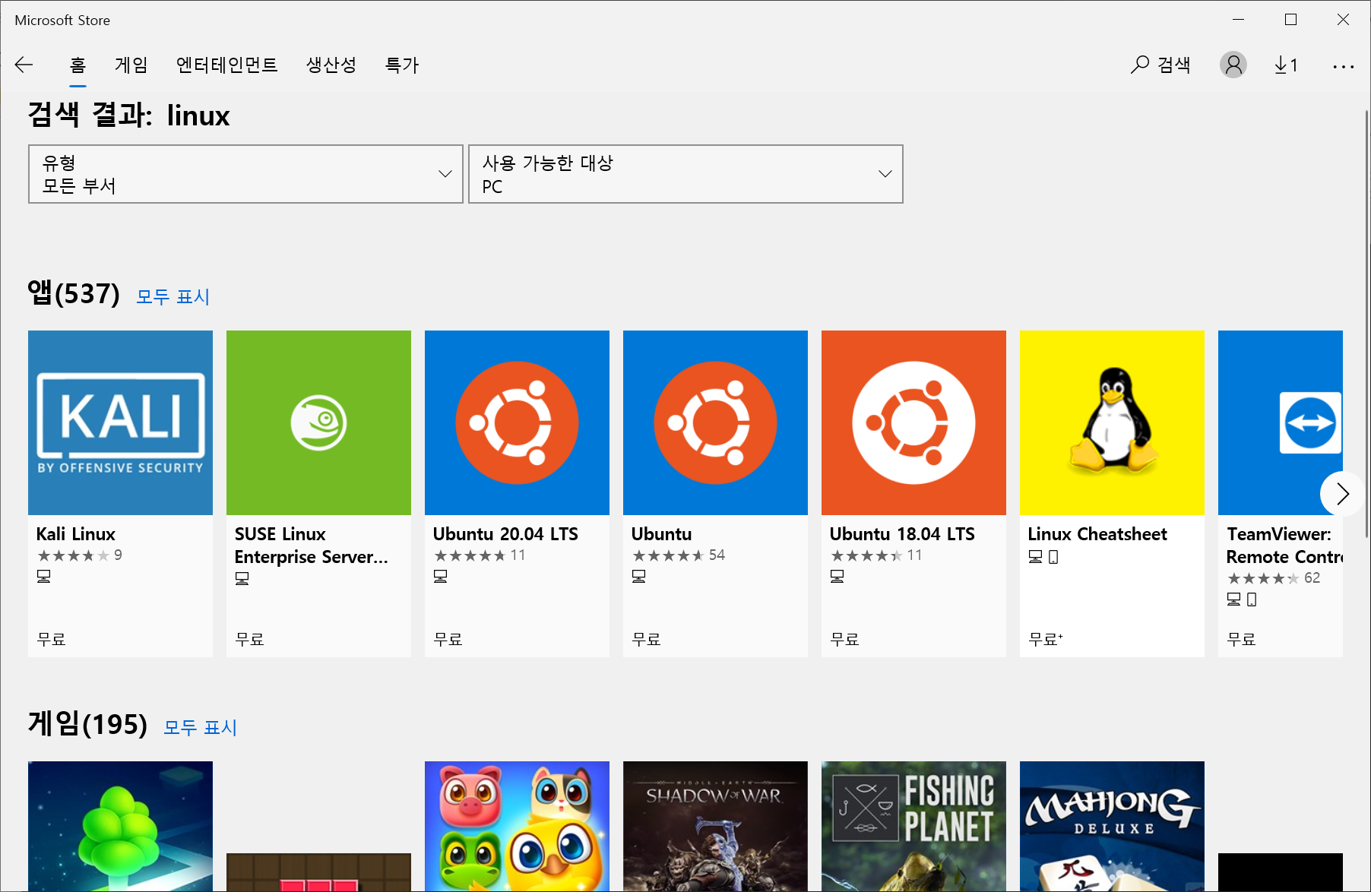Click the 무료 price on Ubuntu 20.04 LTS
Viewport: 1371px width, 892px height.
[448, 640]
